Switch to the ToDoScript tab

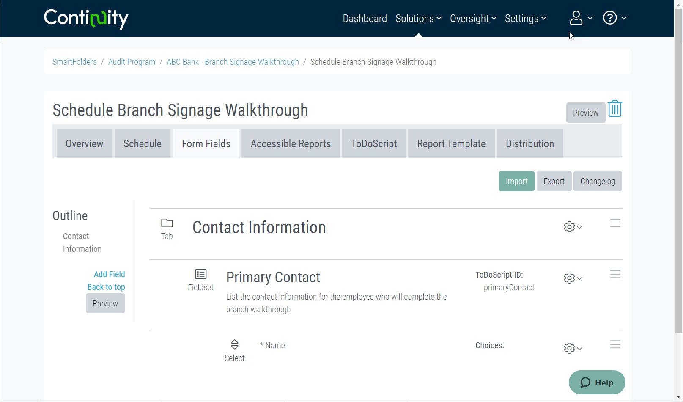[374, 144]
